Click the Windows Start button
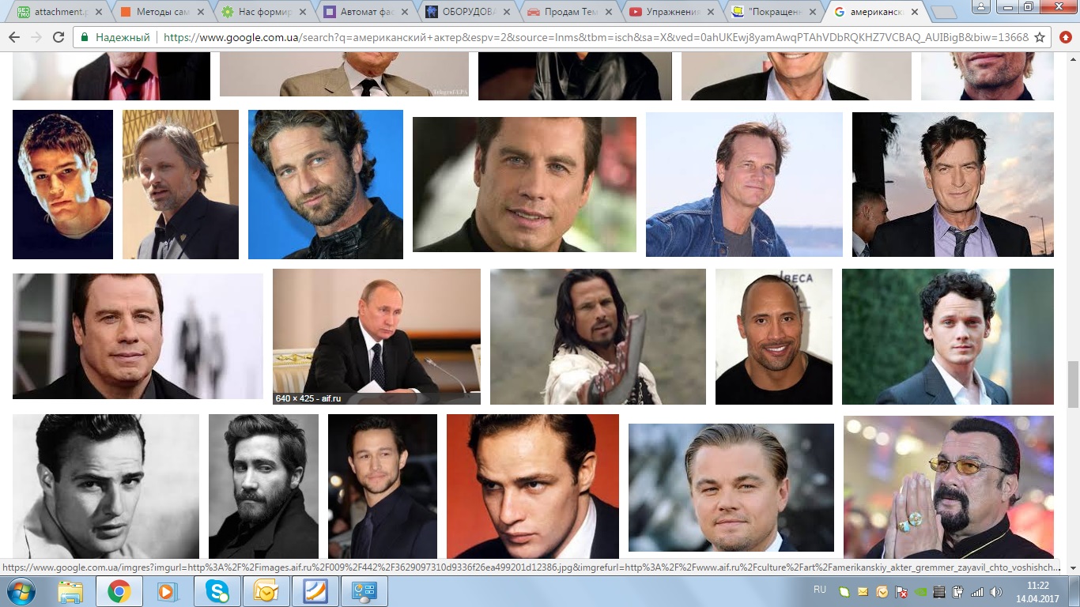 (x=21, y=591)
